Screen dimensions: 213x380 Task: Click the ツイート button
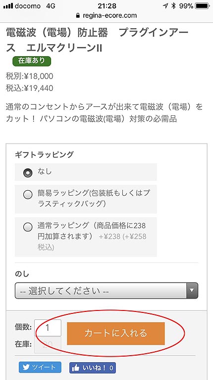[40, 368]
